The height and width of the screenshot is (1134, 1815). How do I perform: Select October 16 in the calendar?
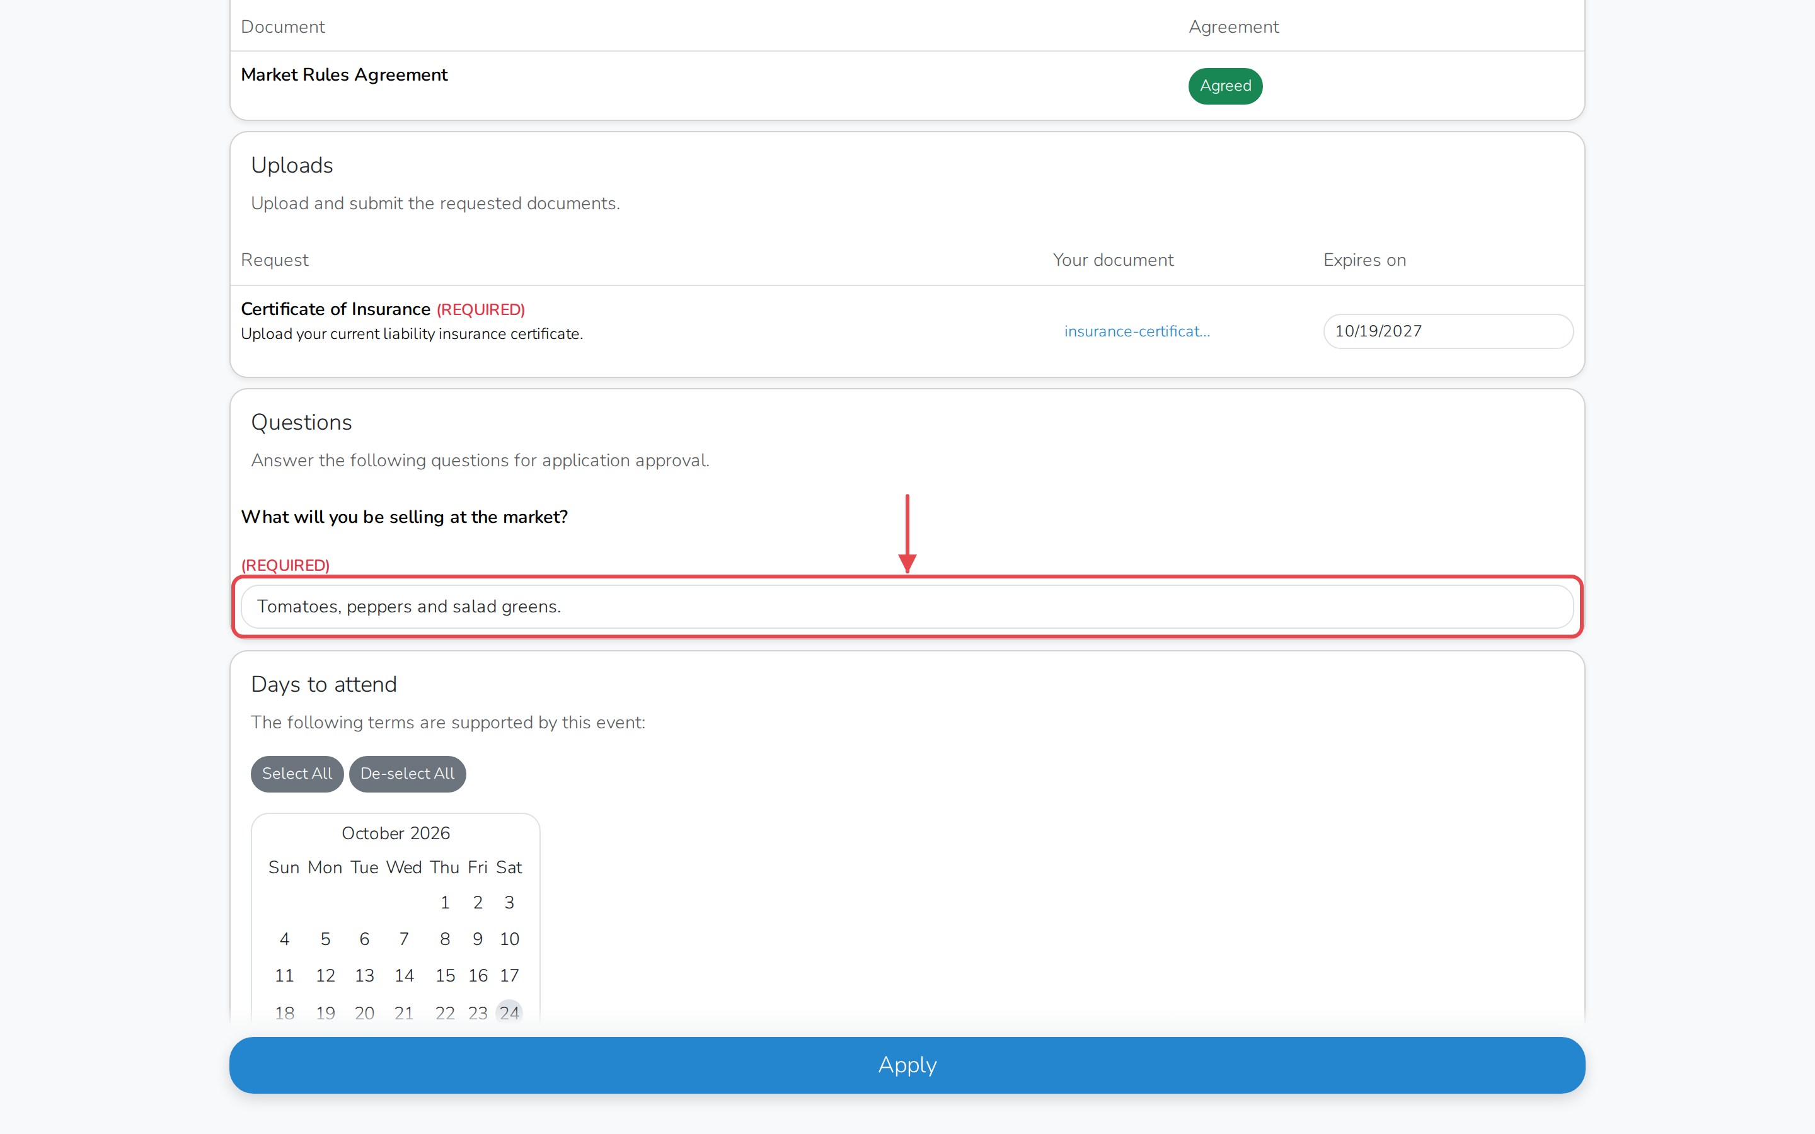478,976
